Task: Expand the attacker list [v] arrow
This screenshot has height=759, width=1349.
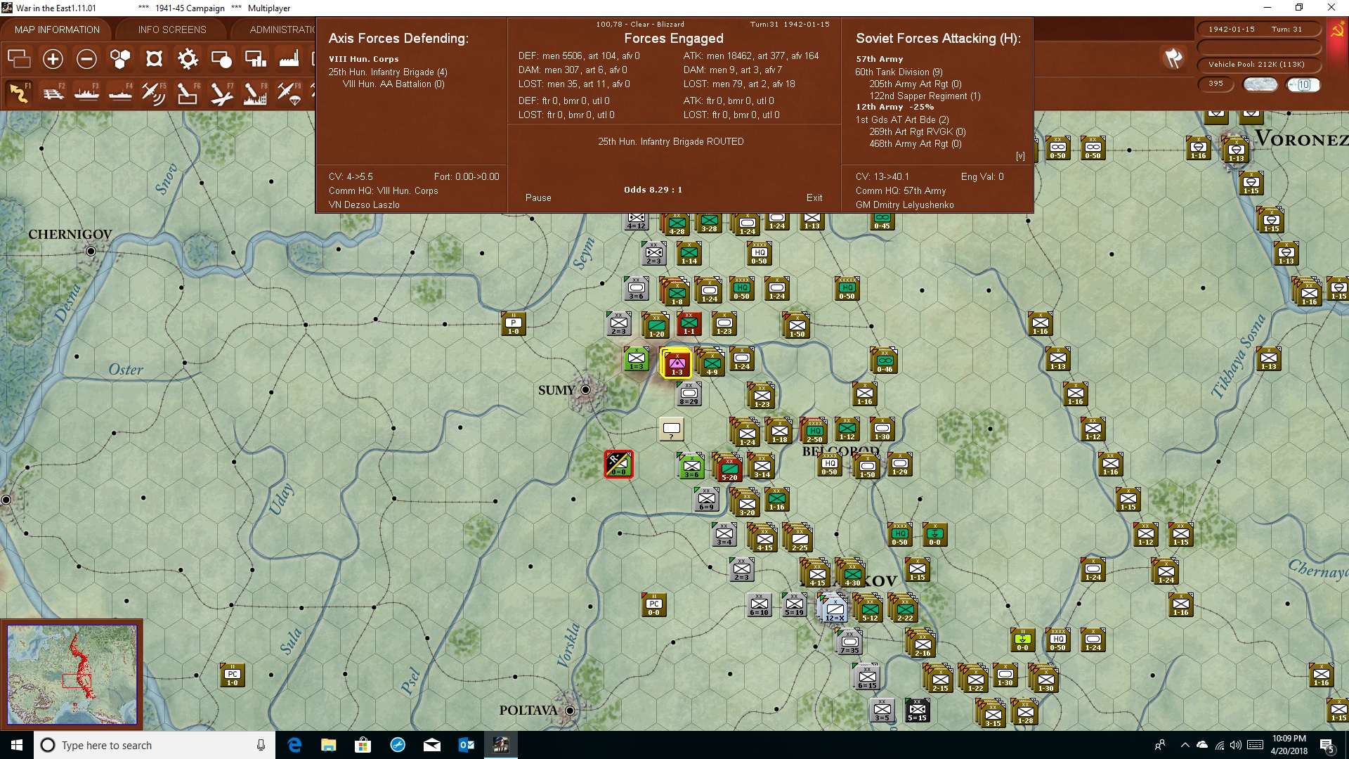Action: (1020, 156)
